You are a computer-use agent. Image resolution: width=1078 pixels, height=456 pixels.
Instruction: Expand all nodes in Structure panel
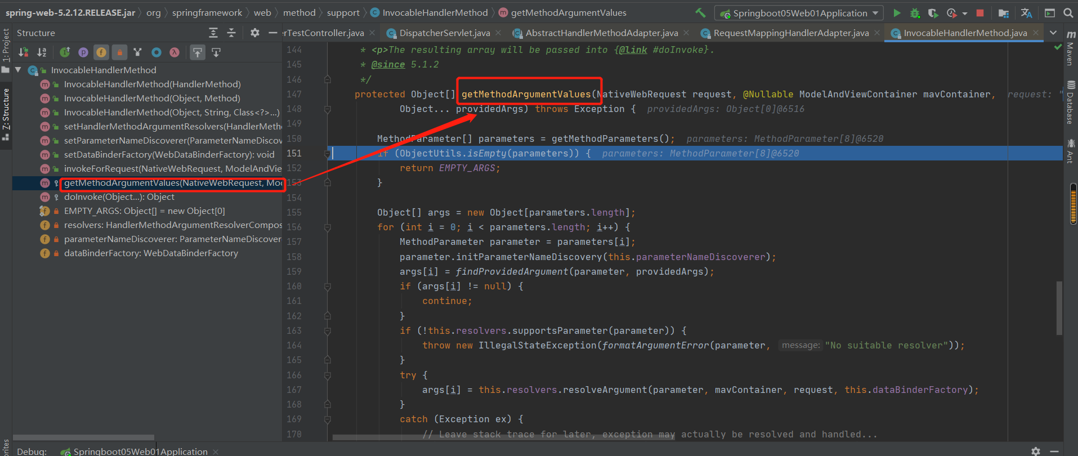213,33
